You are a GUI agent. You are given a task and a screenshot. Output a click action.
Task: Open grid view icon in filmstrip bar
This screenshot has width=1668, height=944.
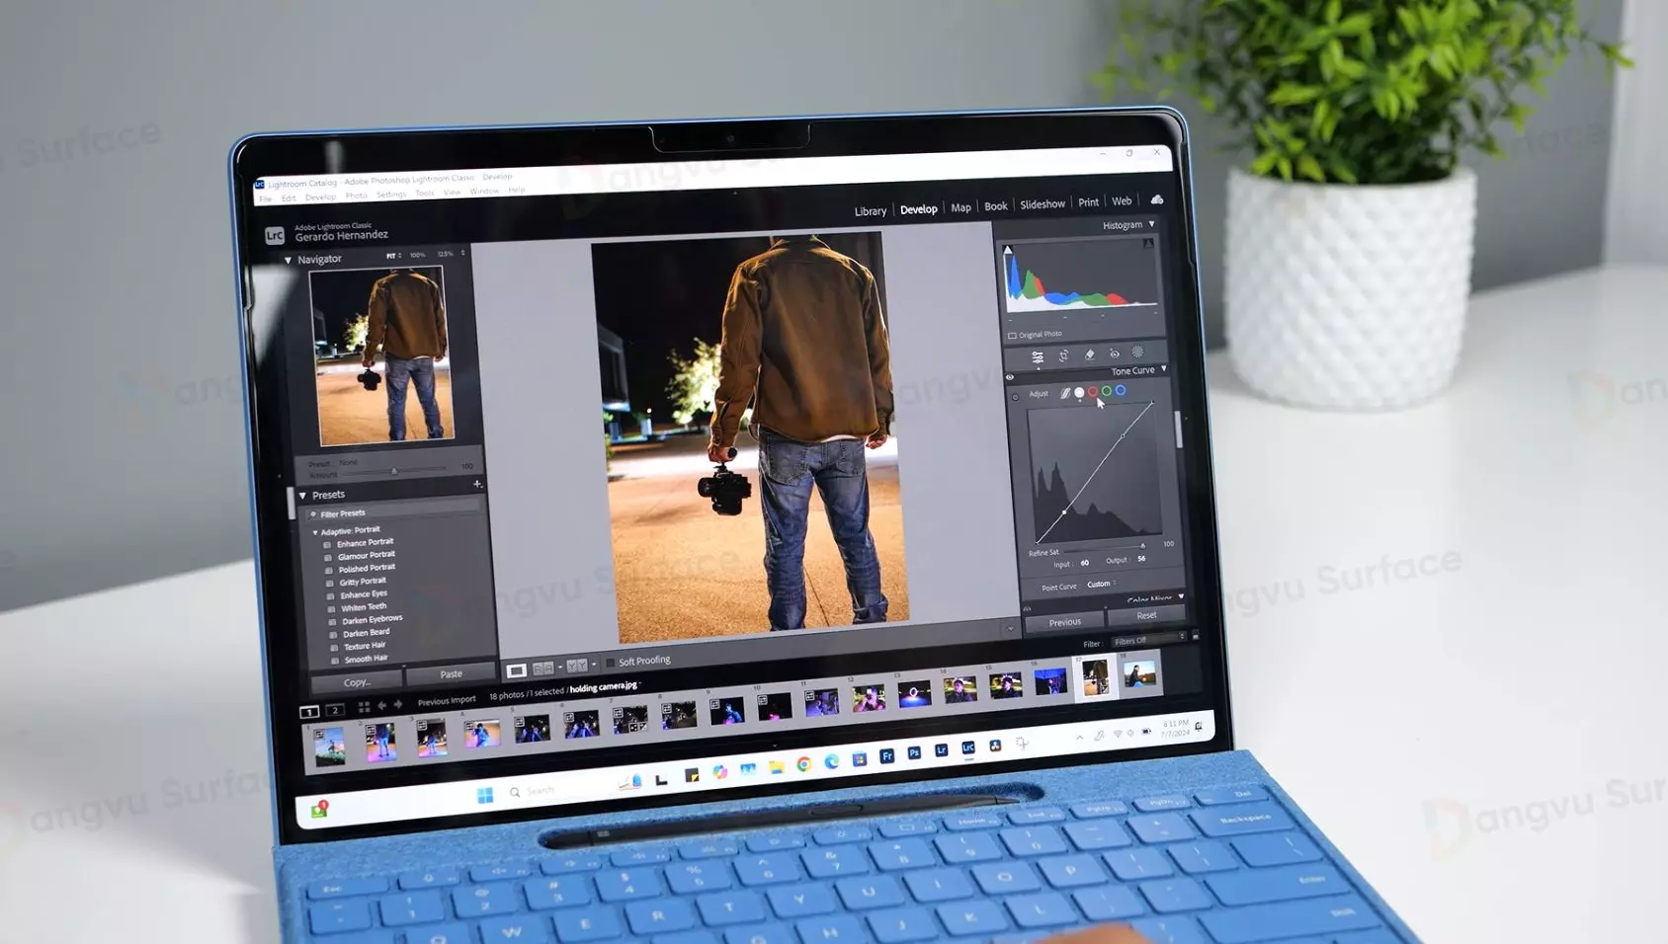[364, 707]
